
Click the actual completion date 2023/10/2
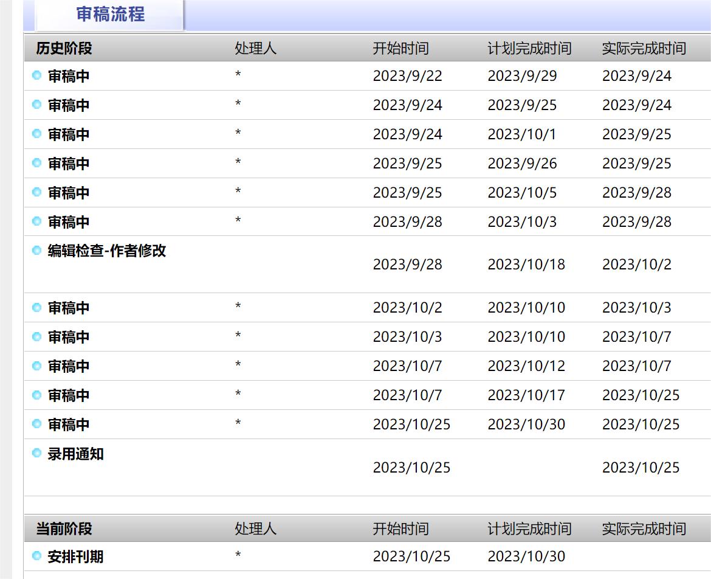click(636, 265)
